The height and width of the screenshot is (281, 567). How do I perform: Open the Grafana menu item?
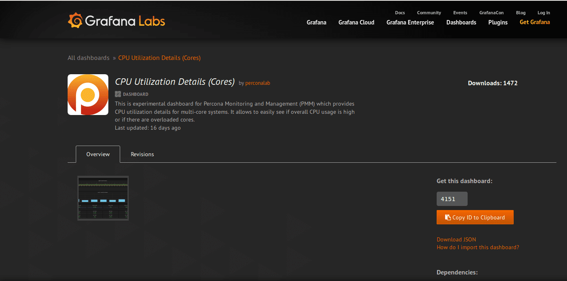pyautogui.click(x=316, y=22)
